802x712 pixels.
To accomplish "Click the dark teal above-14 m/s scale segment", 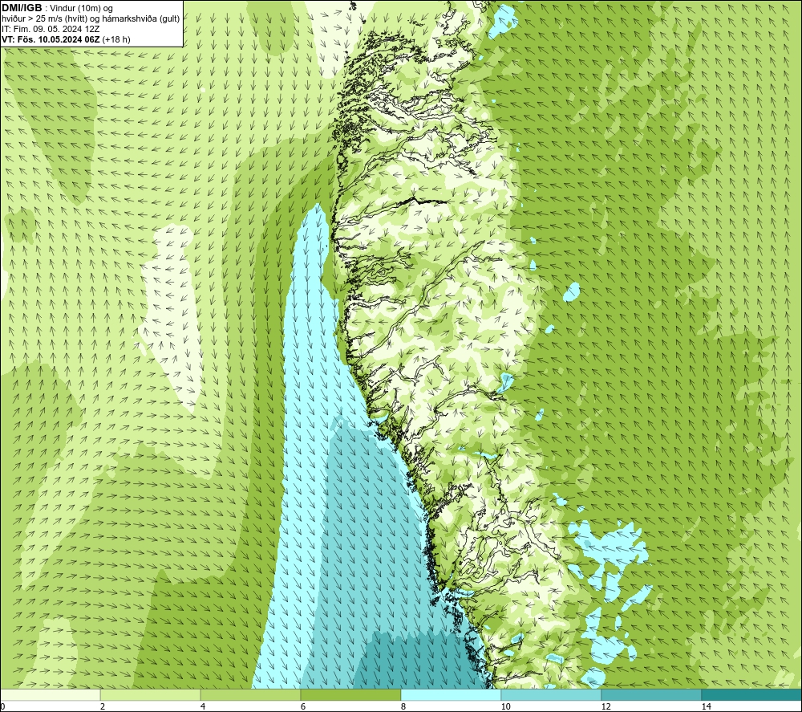I will point(752,694).
